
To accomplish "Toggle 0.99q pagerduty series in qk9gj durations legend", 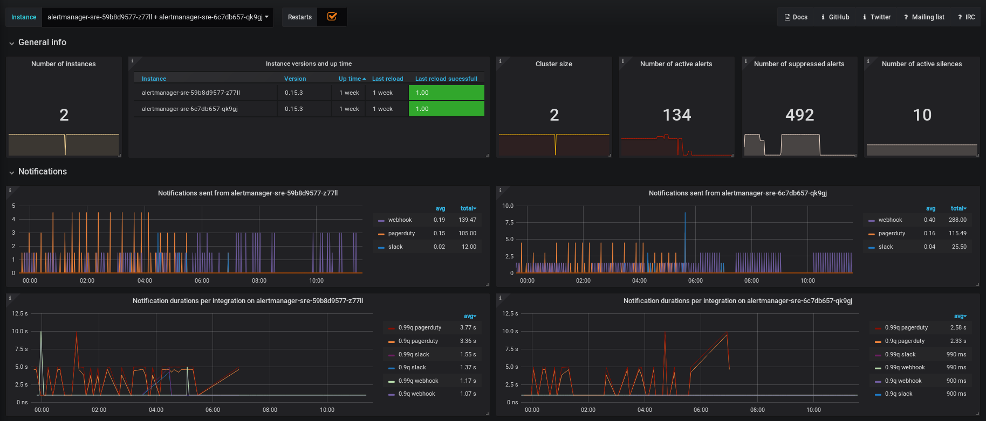I will (906, 327).
